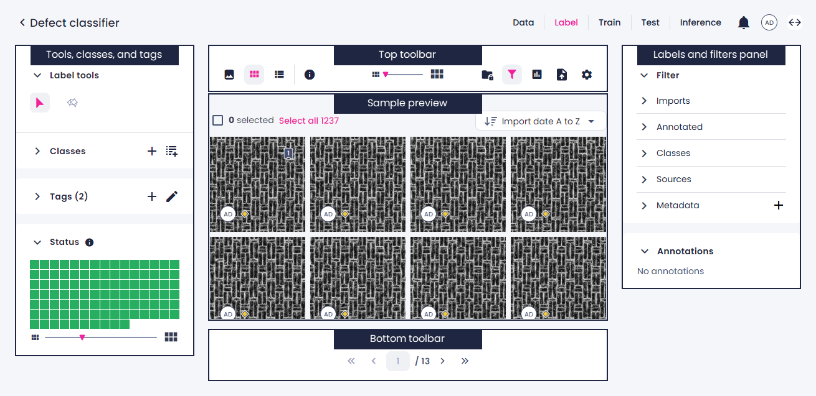The height and width of the screenshot is (396, 816).
Task: Expand the Sources filter
Action: click(x=645, y=179)
